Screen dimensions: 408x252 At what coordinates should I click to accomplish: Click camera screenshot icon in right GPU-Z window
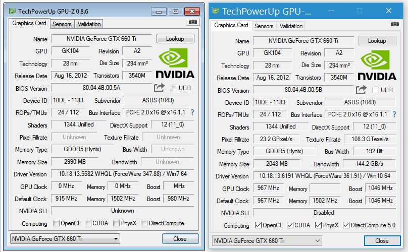pyautogui.click(x=395, y=24)
